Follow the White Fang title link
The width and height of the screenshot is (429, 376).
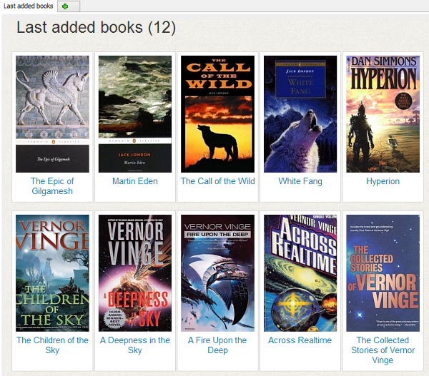[x=300, y=181]
